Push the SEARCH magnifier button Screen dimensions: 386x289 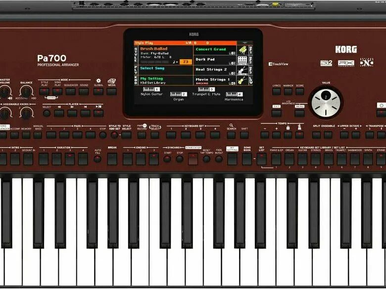pos(231,135)
